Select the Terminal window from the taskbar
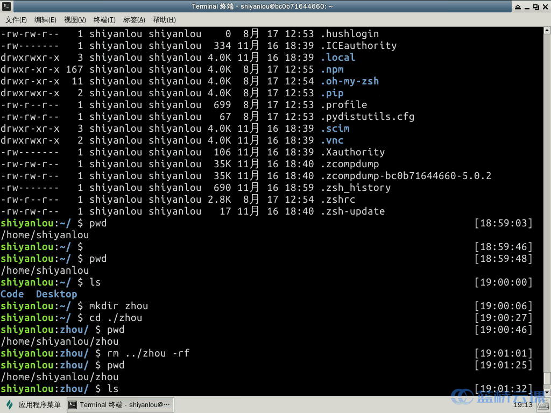 (x=121, y=404)
